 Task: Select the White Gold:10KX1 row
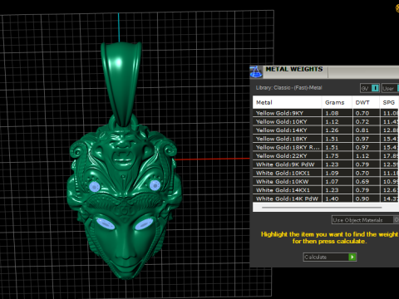[x=326, y=173]
